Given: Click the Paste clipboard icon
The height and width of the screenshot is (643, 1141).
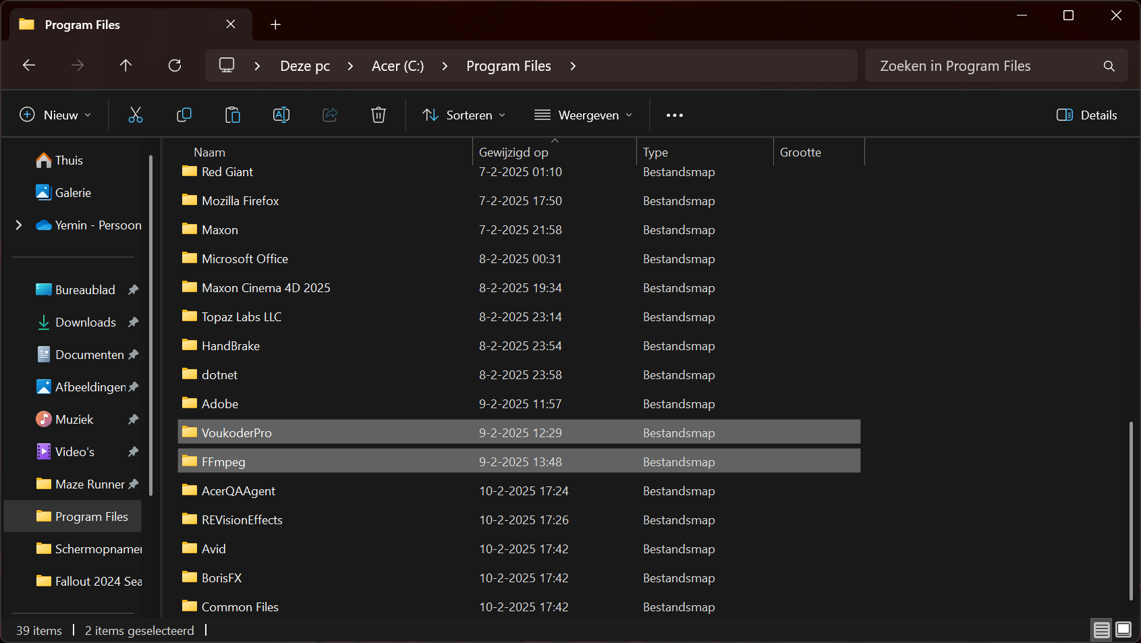Looking at the screenshot, I should coord(232,115).
